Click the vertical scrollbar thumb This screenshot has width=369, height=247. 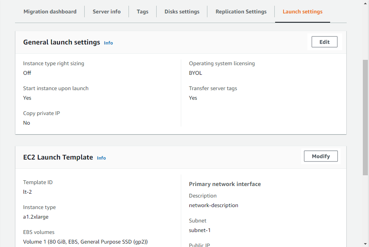[366, 117]
